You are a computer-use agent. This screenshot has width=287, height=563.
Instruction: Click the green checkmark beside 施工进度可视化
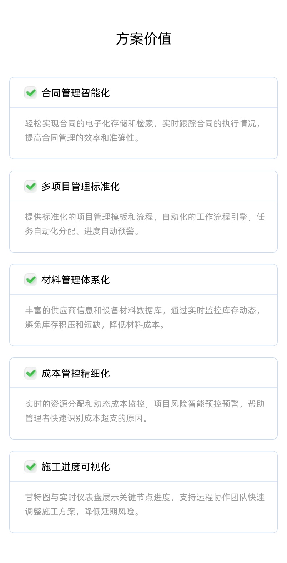(31, 467)
